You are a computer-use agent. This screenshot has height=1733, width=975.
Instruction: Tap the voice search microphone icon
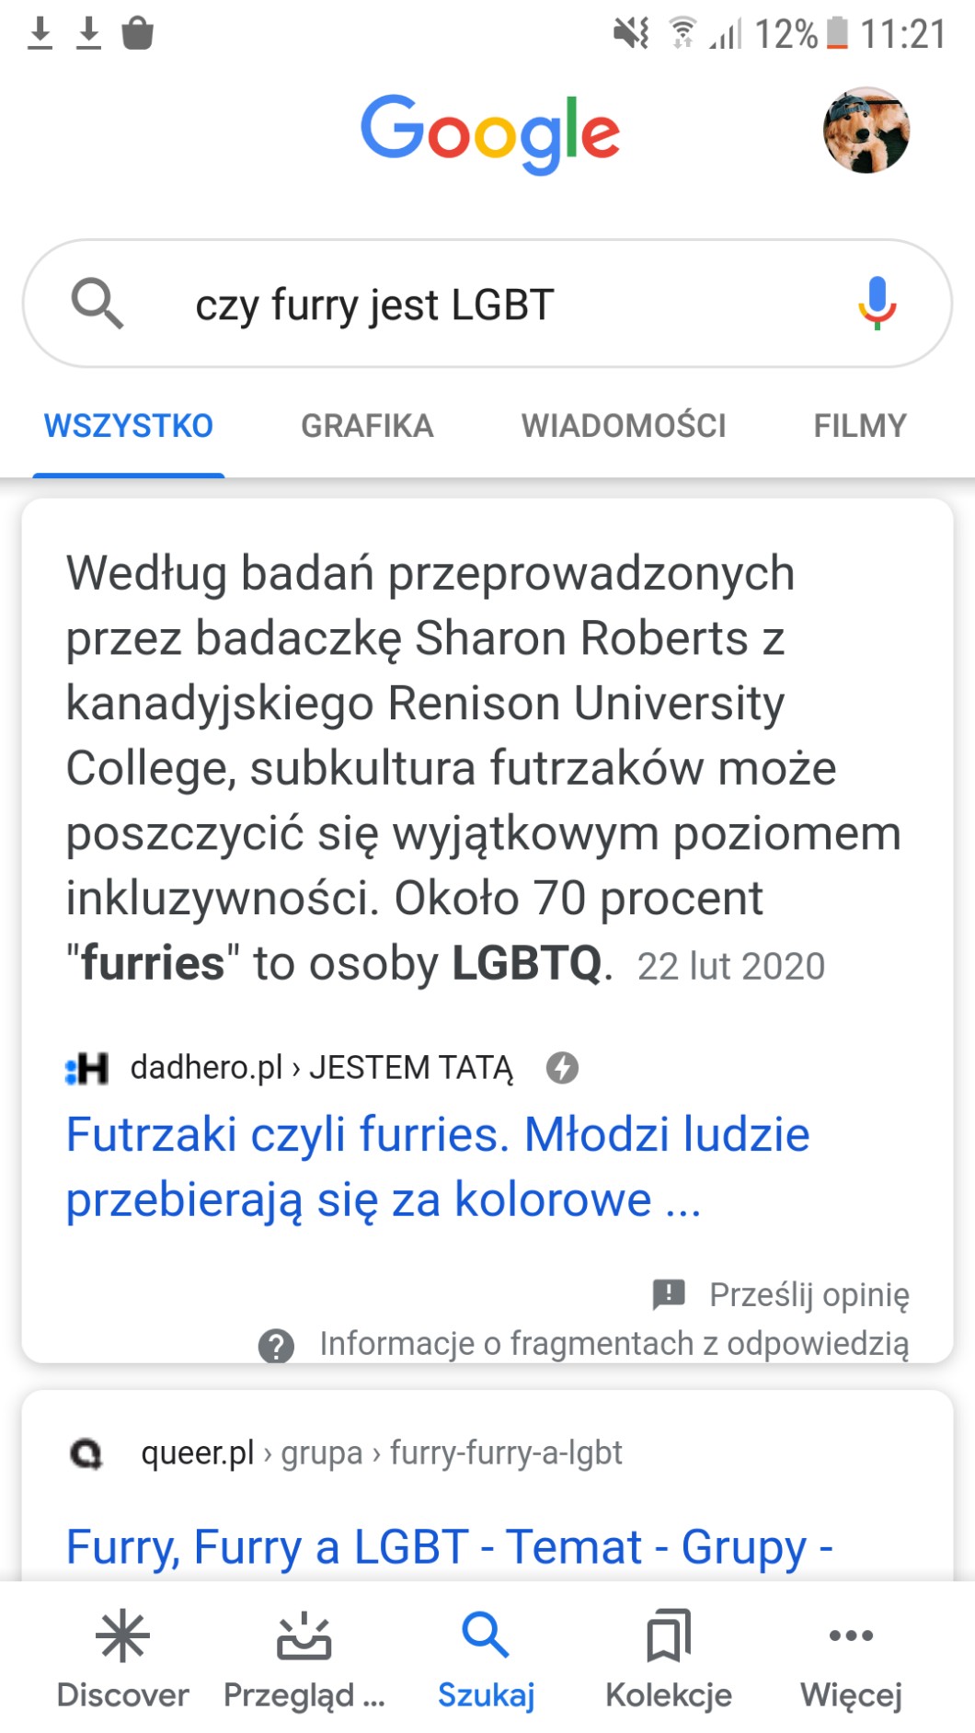point(877,303)
